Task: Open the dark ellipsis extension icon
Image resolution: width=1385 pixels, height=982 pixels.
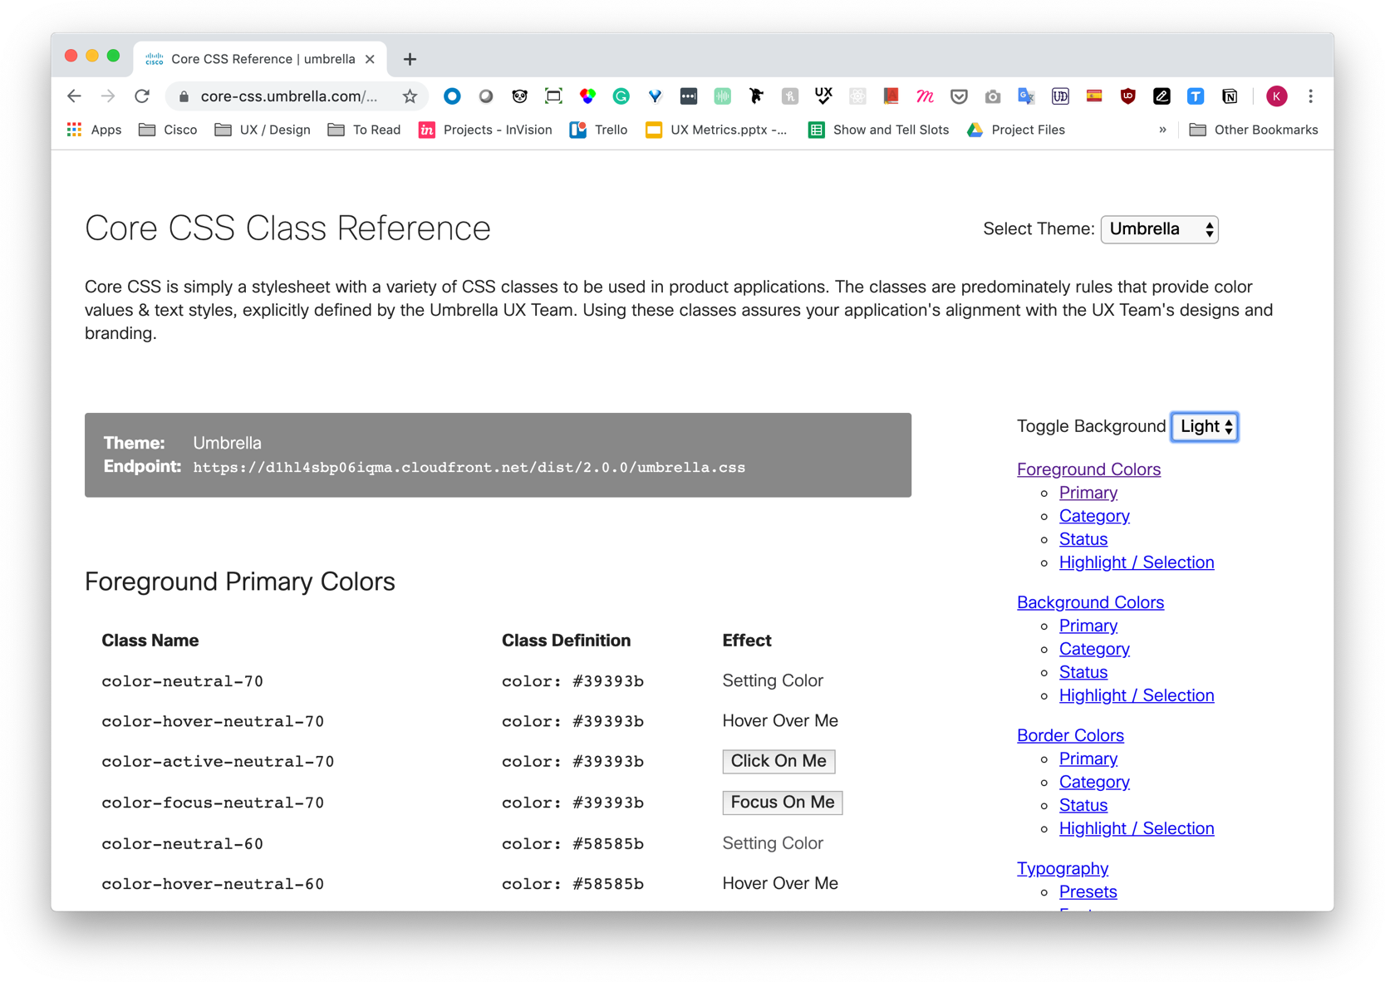Action: [689, 96]
